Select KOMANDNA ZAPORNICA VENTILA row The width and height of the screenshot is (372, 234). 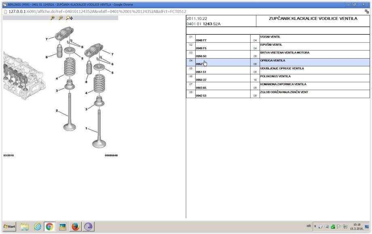pyautogui.click(x=278, y=86)
